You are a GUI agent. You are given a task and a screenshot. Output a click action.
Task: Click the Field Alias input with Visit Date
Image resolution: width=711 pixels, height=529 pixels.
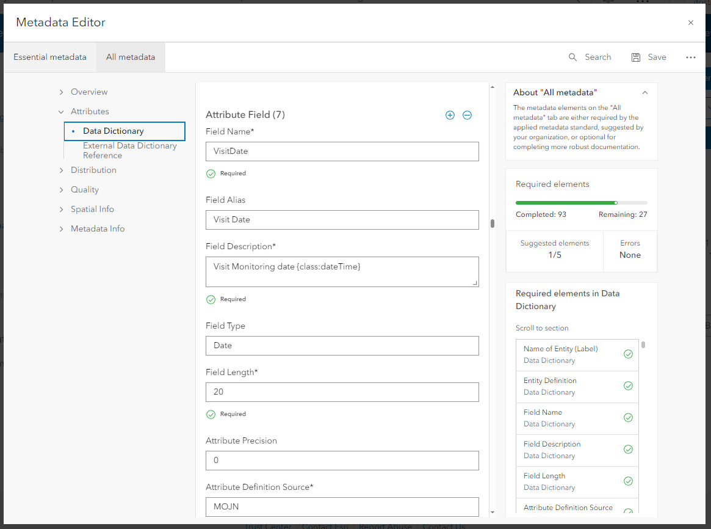pos(342,219)
